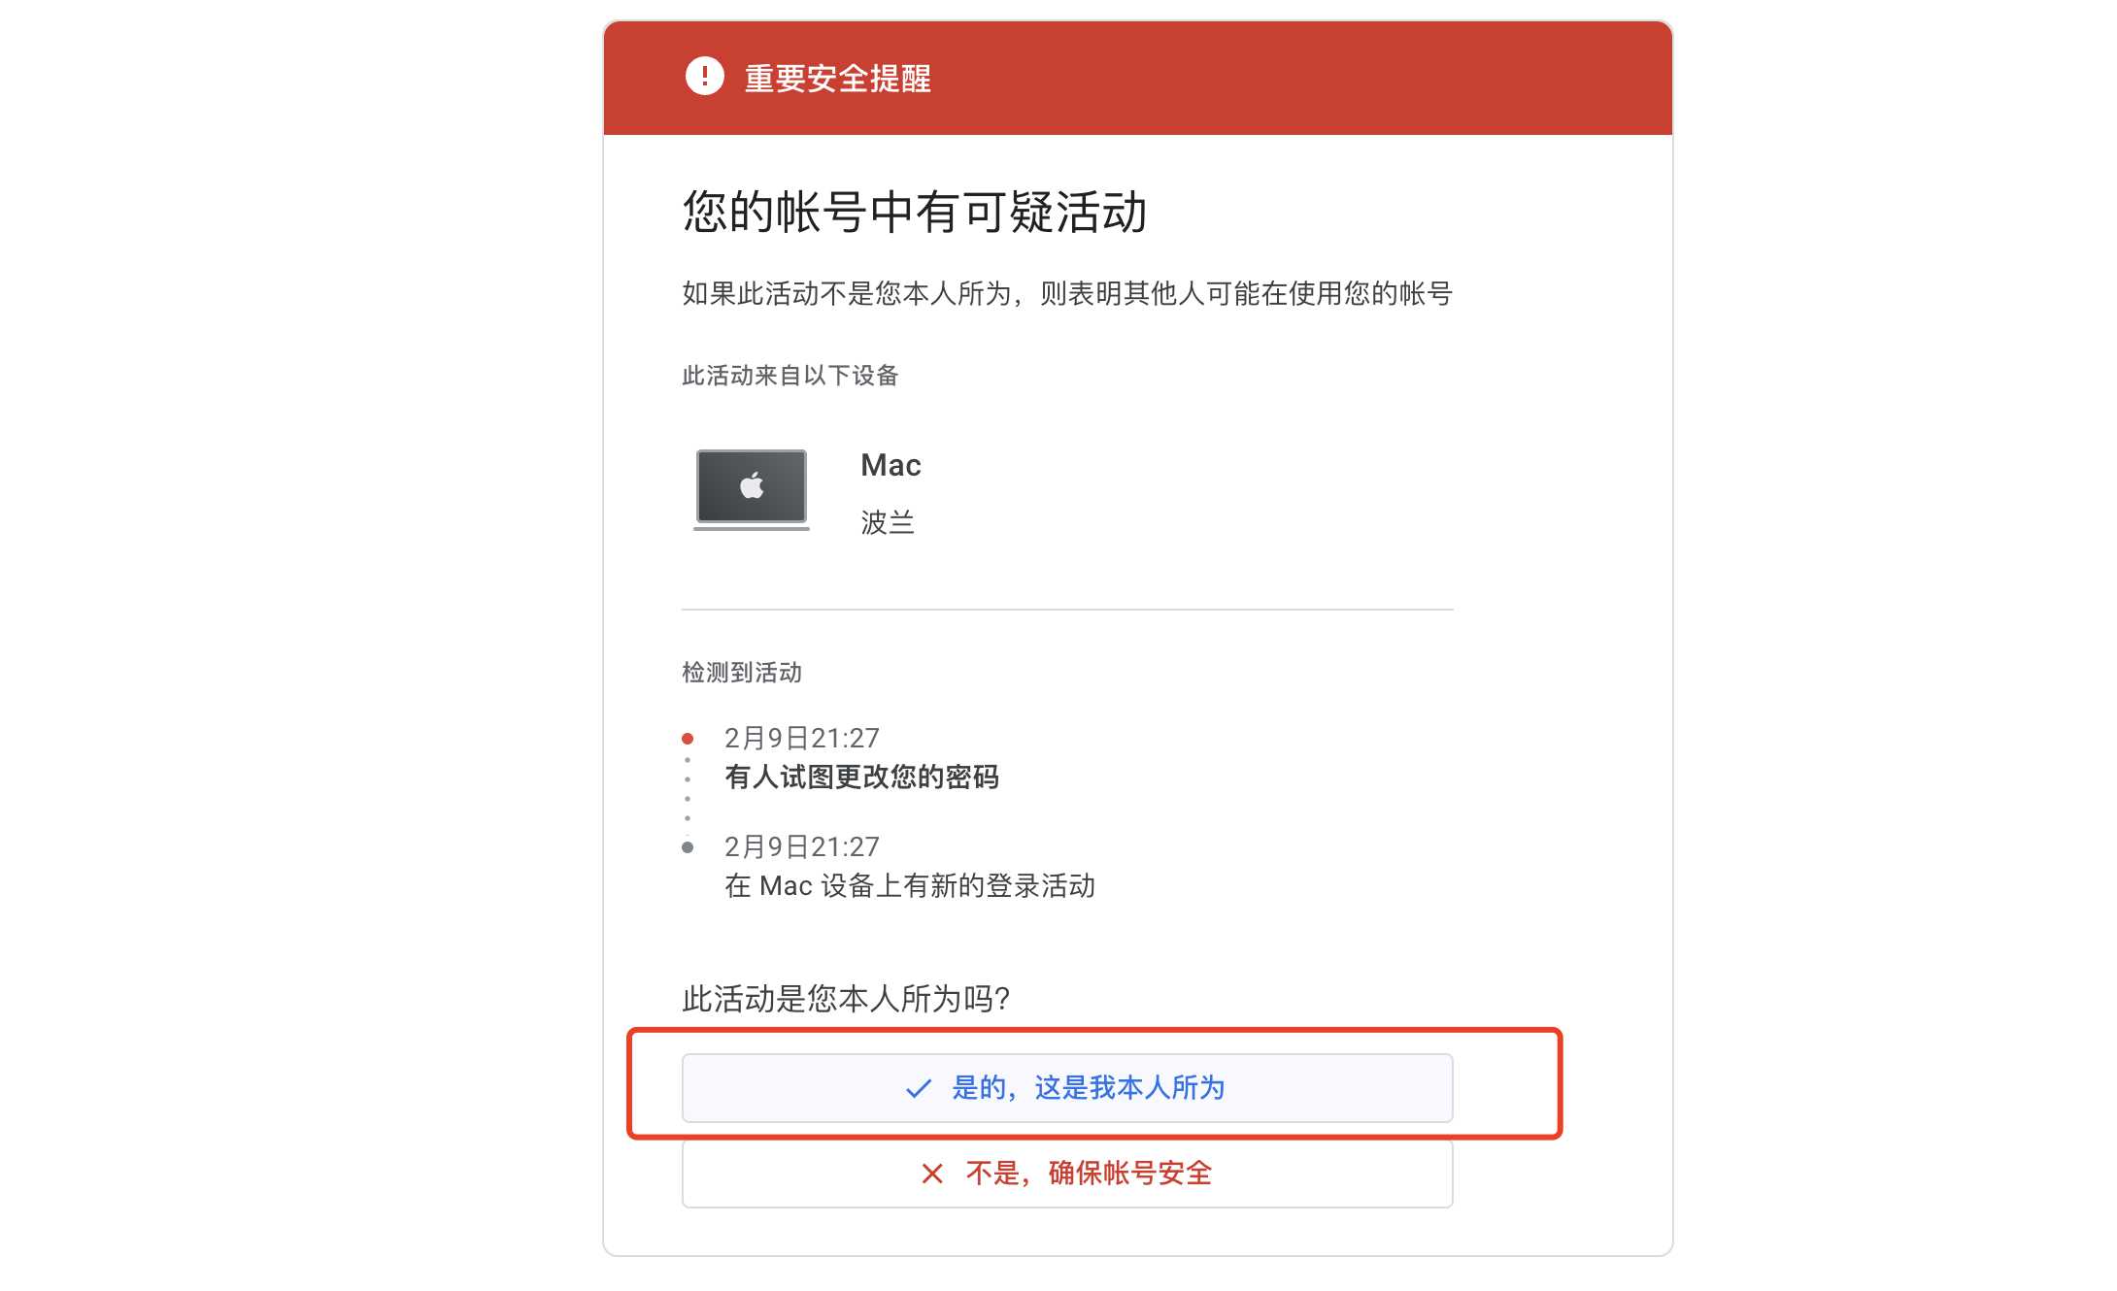
Task: Click the 检测到活动 section label
Action: [742, 672]
